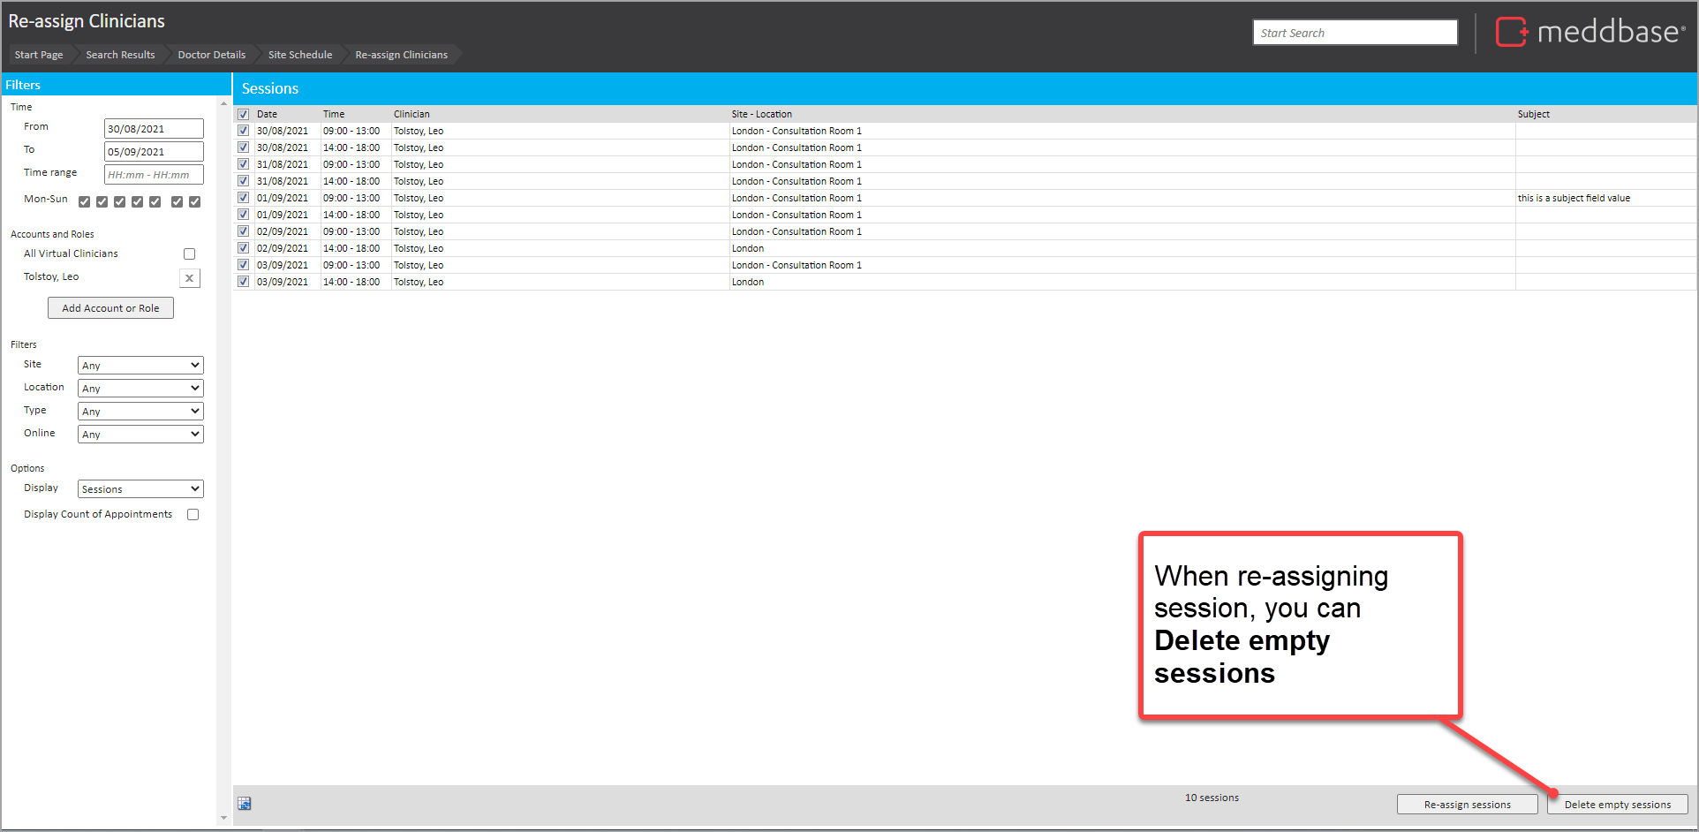Uncheck the first Mon-Sun day checkbox
Viewport: 1699px width, 832px height.
click(x=85, y=201)
